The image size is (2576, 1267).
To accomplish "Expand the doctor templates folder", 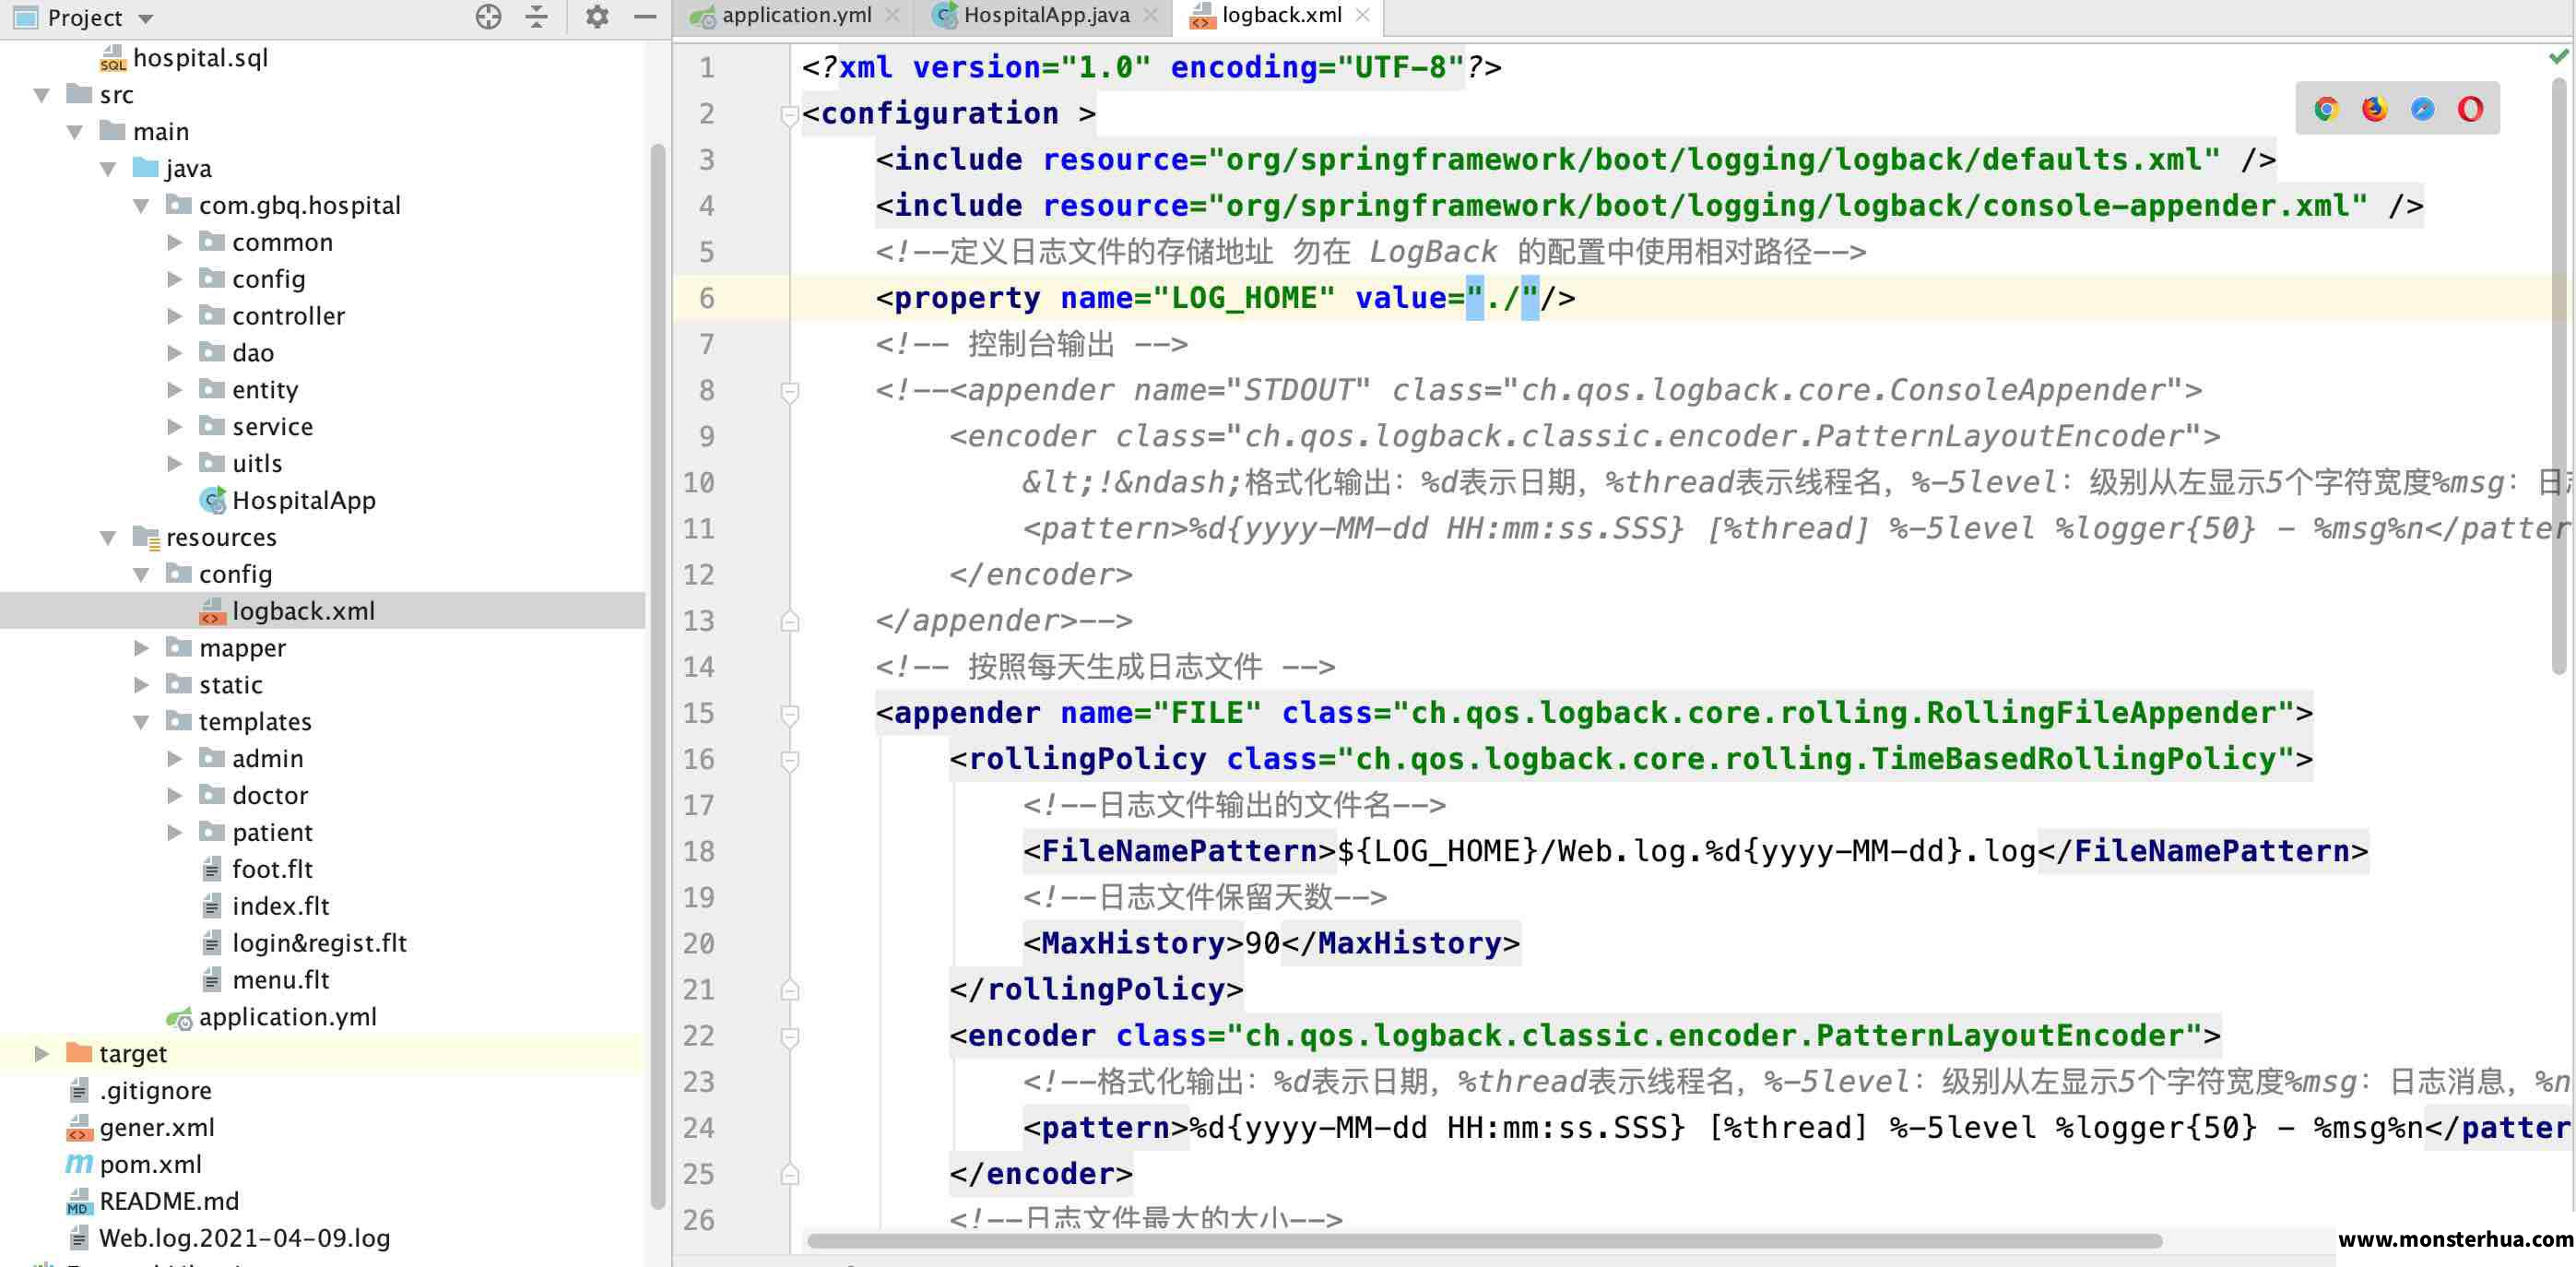I will [174, 796].
